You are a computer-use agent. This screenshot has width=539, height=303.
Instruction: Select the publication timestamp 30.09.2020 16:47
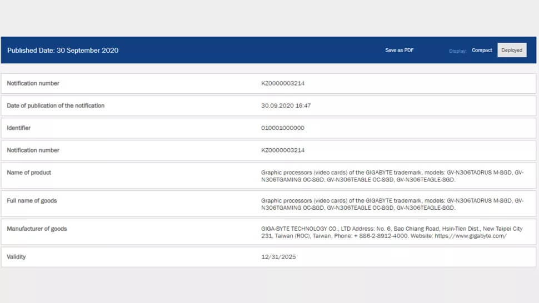tap(286, 105)
